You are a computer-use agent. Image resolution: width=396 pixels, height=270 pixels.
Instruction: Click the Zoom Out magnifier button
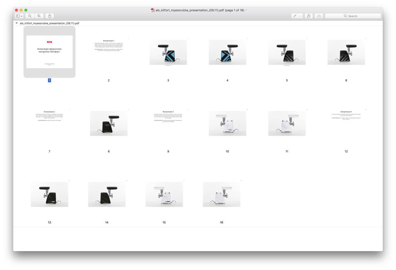click(x=30, y=16)
